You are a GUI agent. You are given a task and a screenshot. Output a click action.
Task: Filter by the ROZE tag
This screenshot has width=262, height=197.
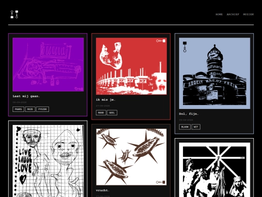click(x=30, y=109)
